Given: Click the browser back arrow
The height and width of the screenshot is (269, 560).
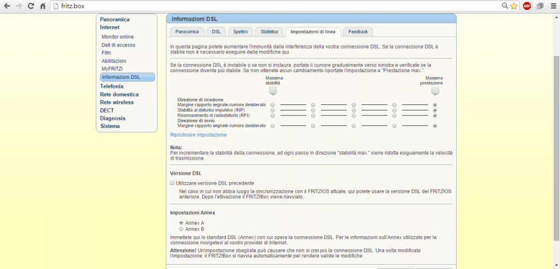Looking at the screenshot, I should pos(7,6).
